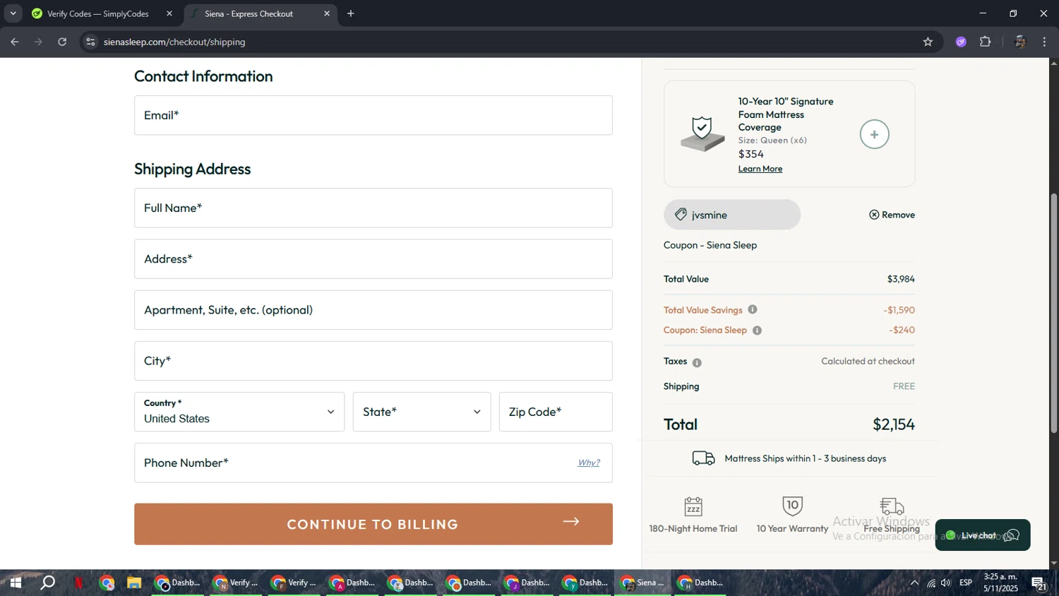This screenshot has width=1059, height=596.
Task: Click the 10 Year Warranty badge icon
Action: coord(792,506)
